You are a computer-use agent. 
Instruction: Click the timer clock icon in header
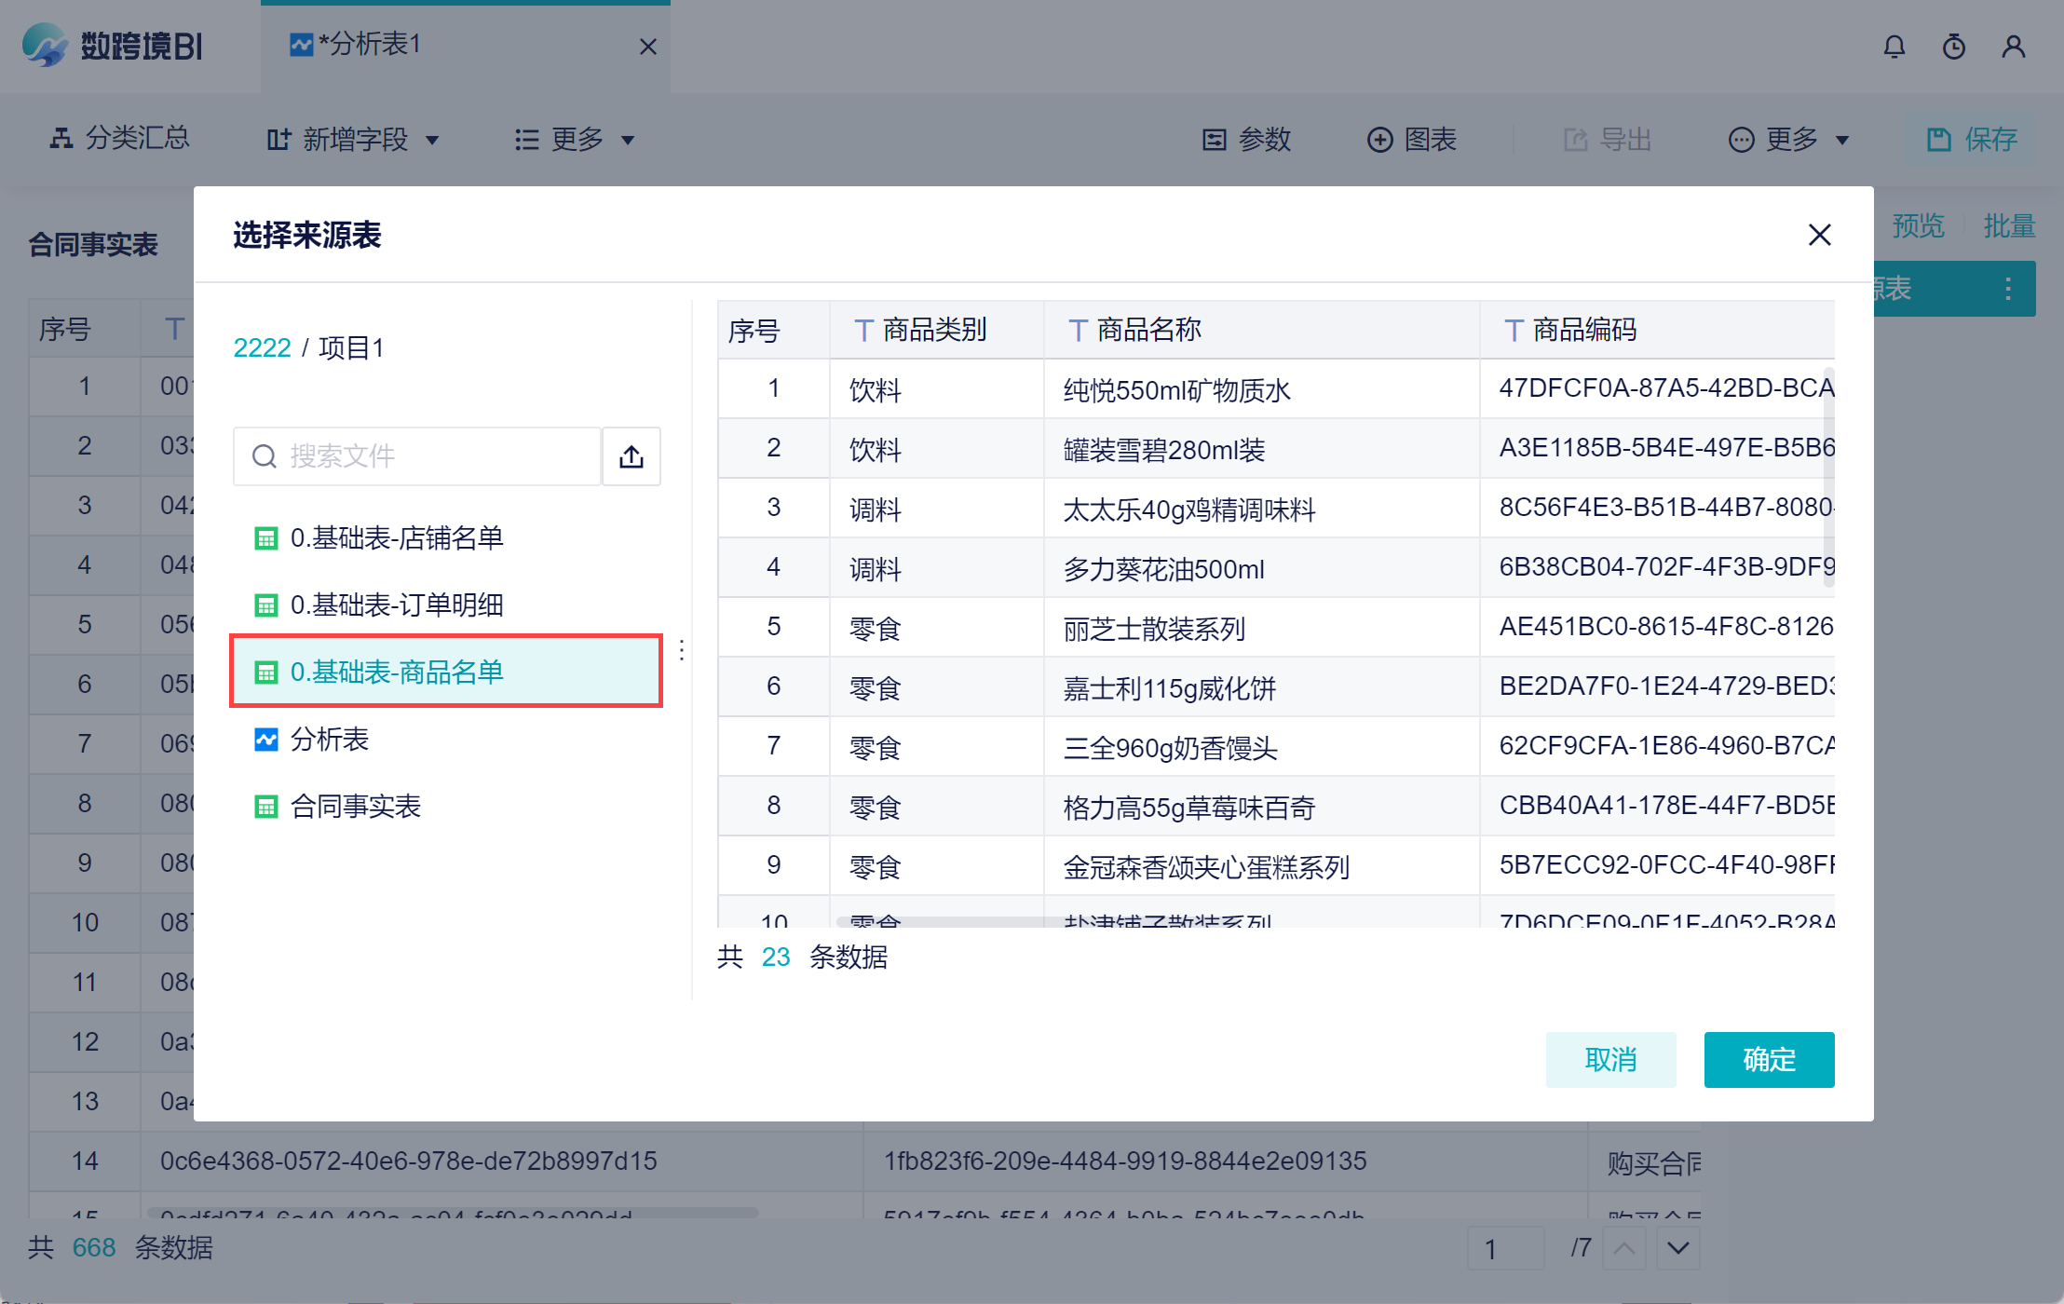(x=1953, y=47)
